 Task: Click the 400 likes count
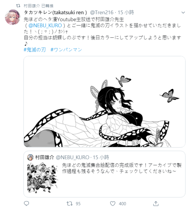[x=123, y=203]
